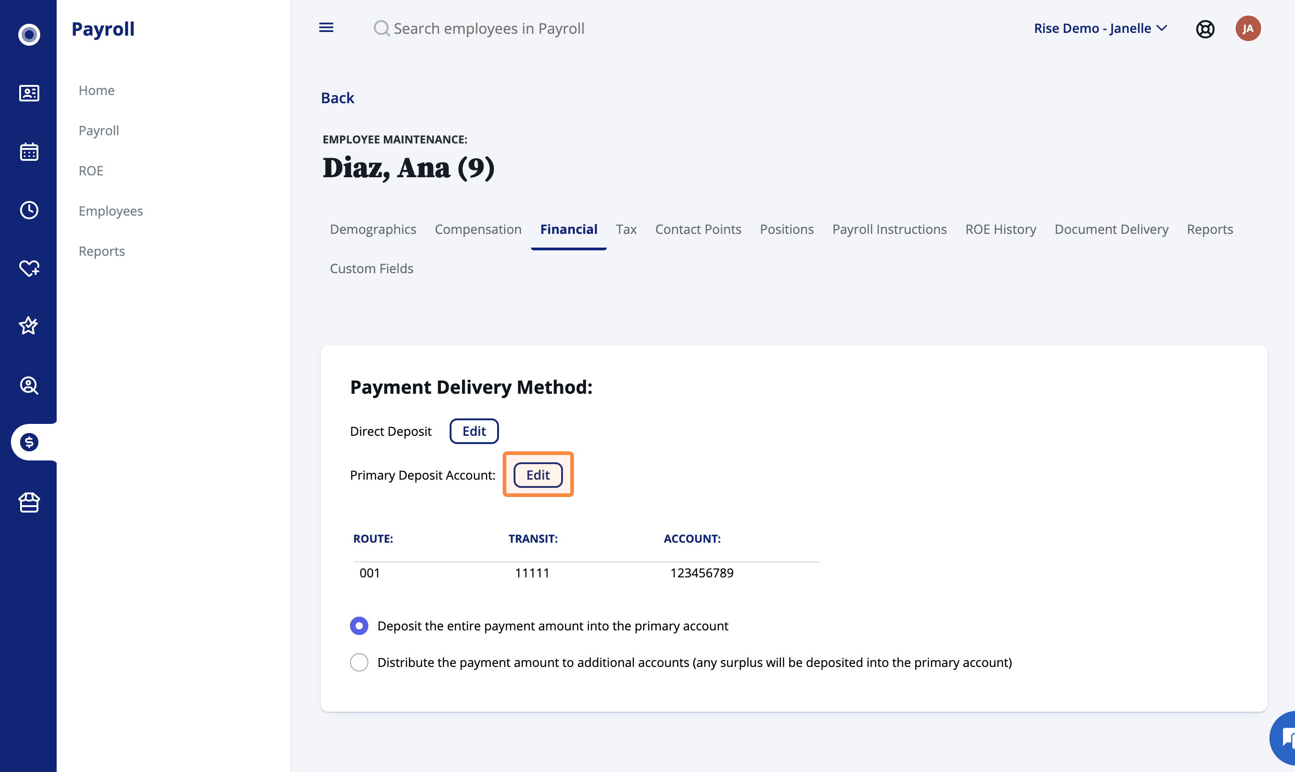Image resolution: width=1295 pixels, height=772 pixels.
Task: Select the Financial tab
Action: pyautogui.click(x=569, y=229)
